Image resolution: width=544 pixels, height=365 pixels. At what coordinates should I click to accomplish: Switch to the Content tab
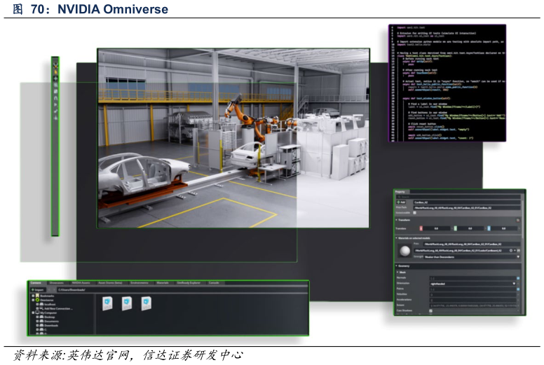tap(36, 283)
